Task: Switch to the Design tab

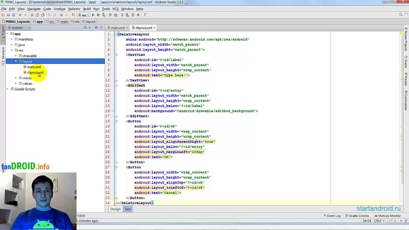Action: point(115,209)
